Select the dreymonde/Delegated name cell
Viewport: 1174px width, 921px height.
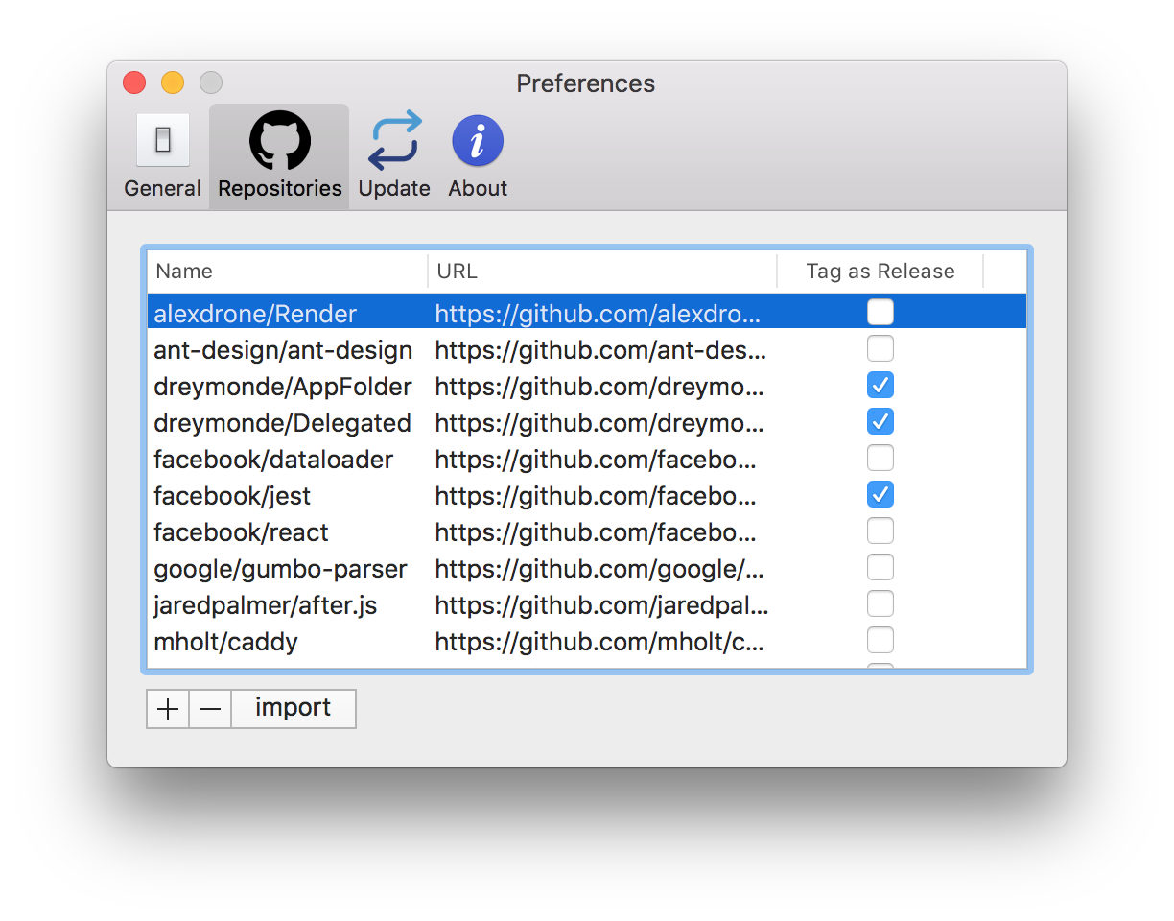tap(282, 423)
